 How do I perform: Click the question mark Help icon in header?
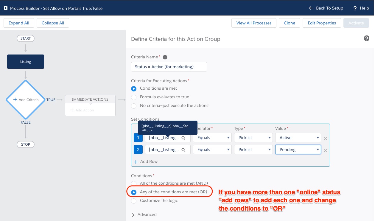pos(355,8)
